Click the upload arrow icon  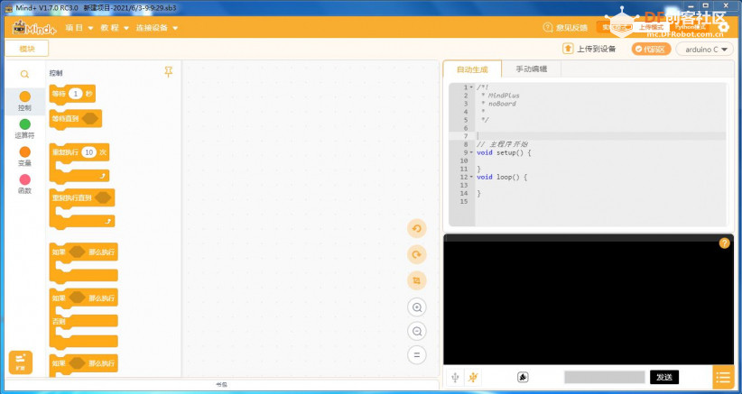568,49
